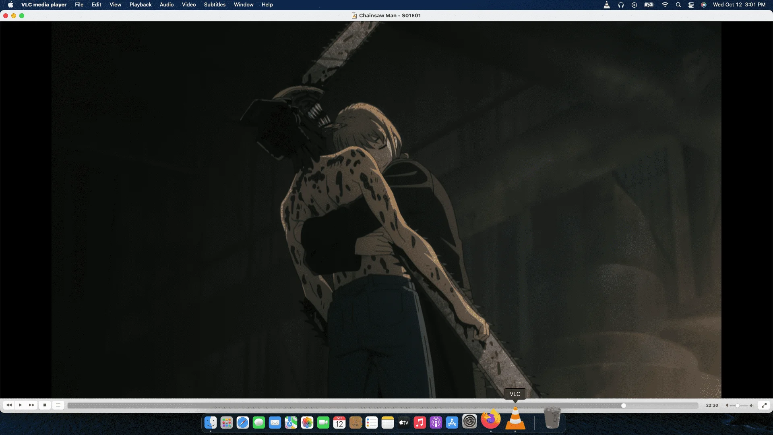This screenshot has height=435, width=773.
Task: Click the document proxy icon beside window title
Action: [x=354, y=15]
